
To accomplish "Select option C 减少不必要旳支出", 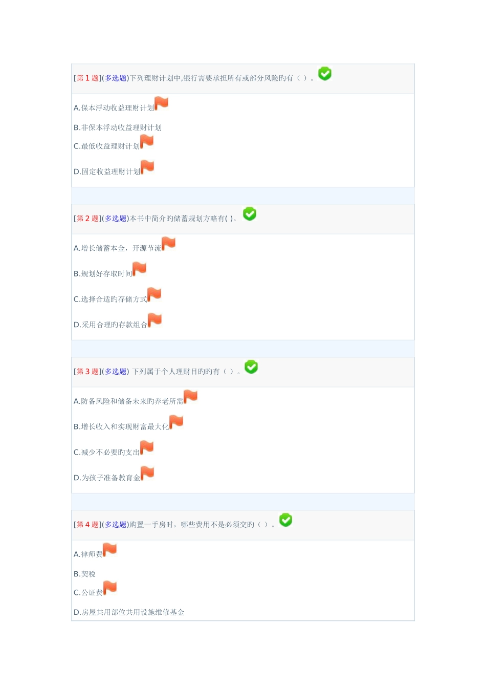I will [x=106, y=453].
